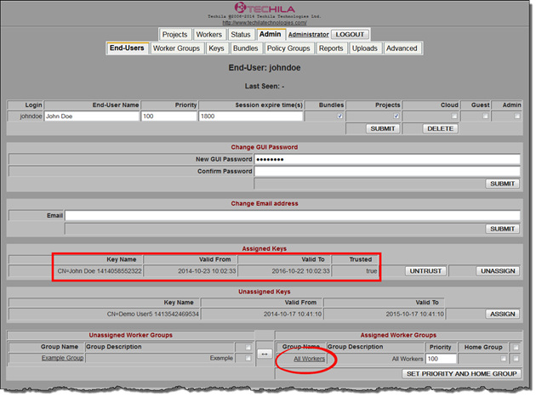Open the Worker Groups tab
Viewport: 536px width, 397px height.
176,48
